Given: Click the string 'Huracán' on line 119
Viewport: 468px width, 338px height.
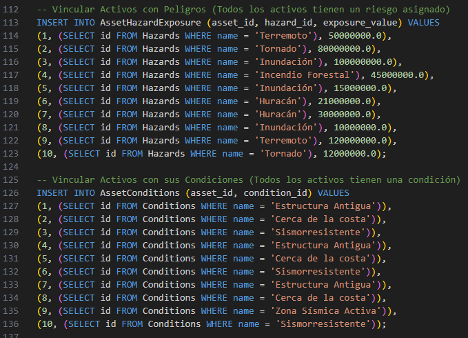Looking at the screenshot, I should (278, 101).
